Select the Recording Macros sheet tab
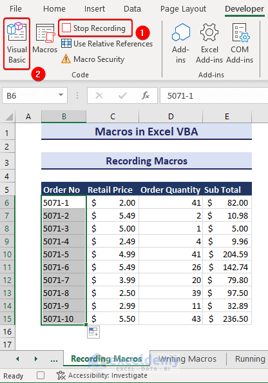268x383 pixels. [106, 358]
